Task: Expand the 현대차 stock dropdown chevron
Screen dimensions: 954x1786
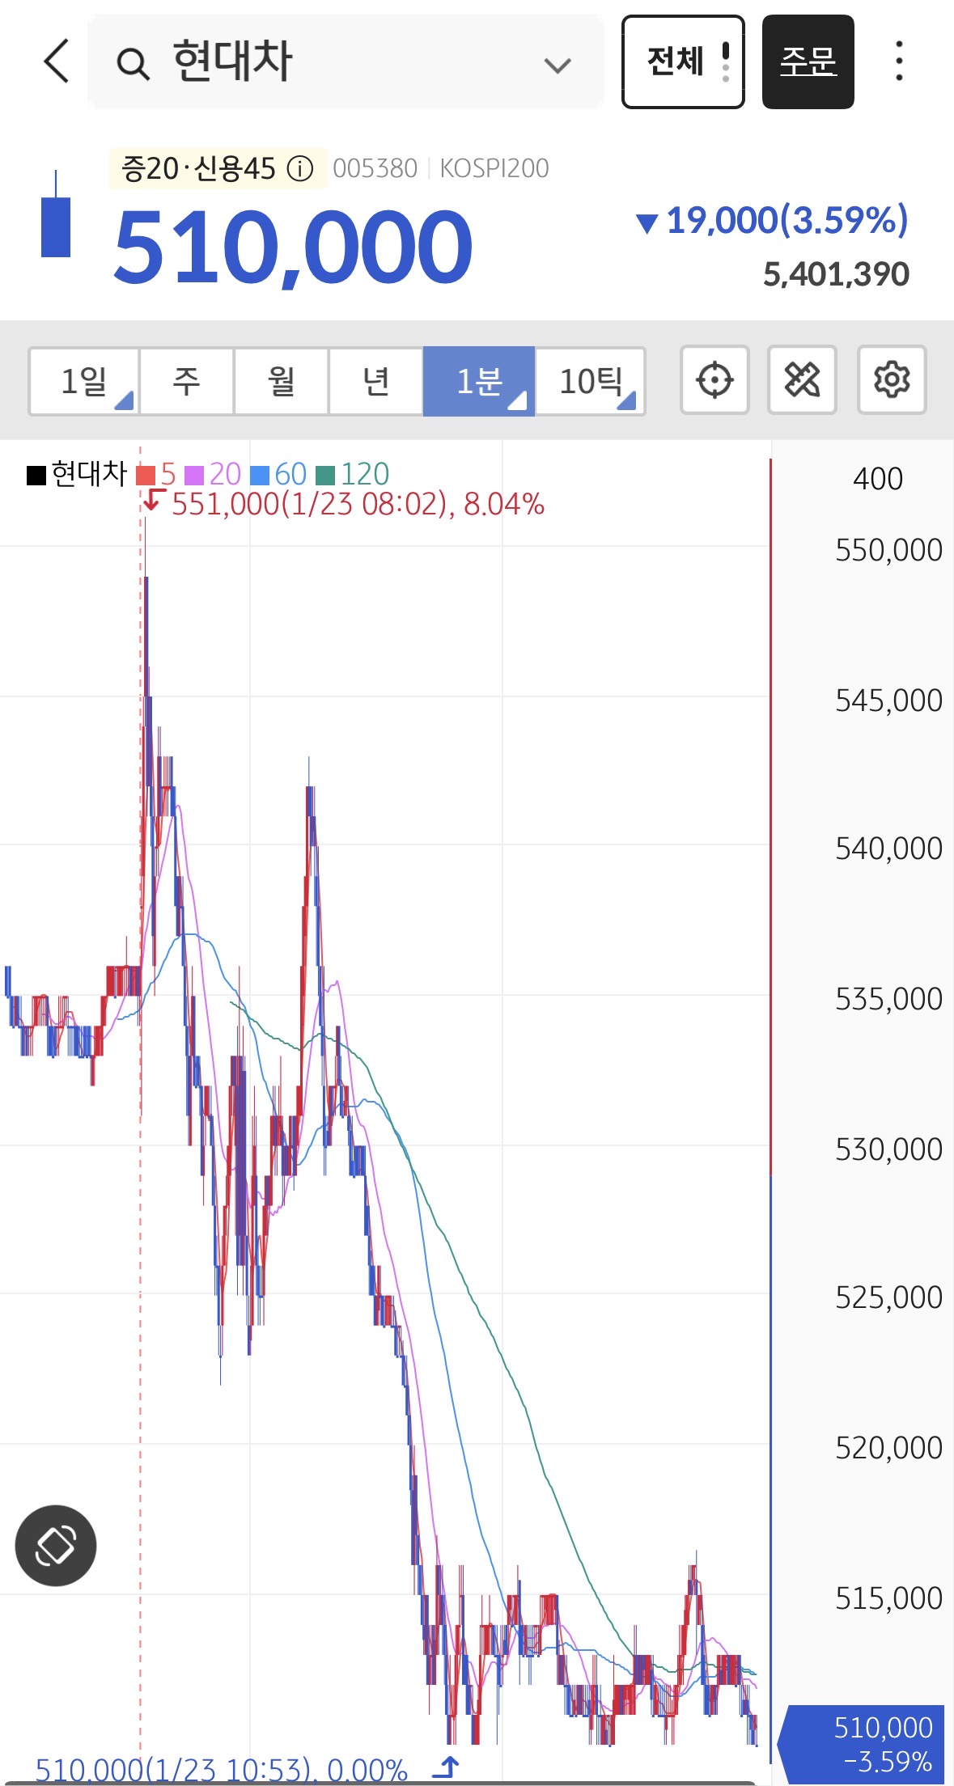Action: 558,65
